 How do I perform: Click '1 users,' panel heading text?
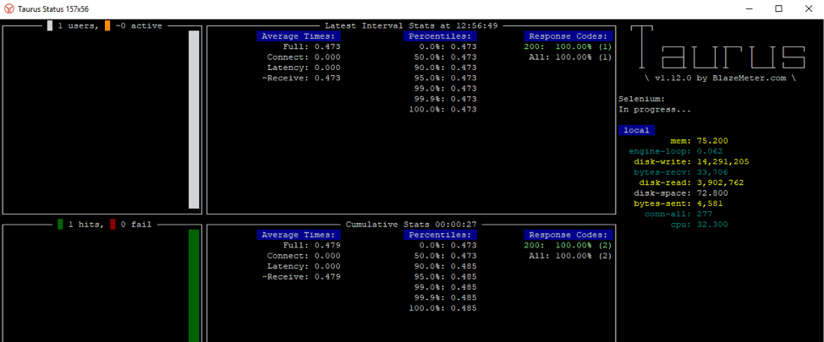click(x=79, y=25)
